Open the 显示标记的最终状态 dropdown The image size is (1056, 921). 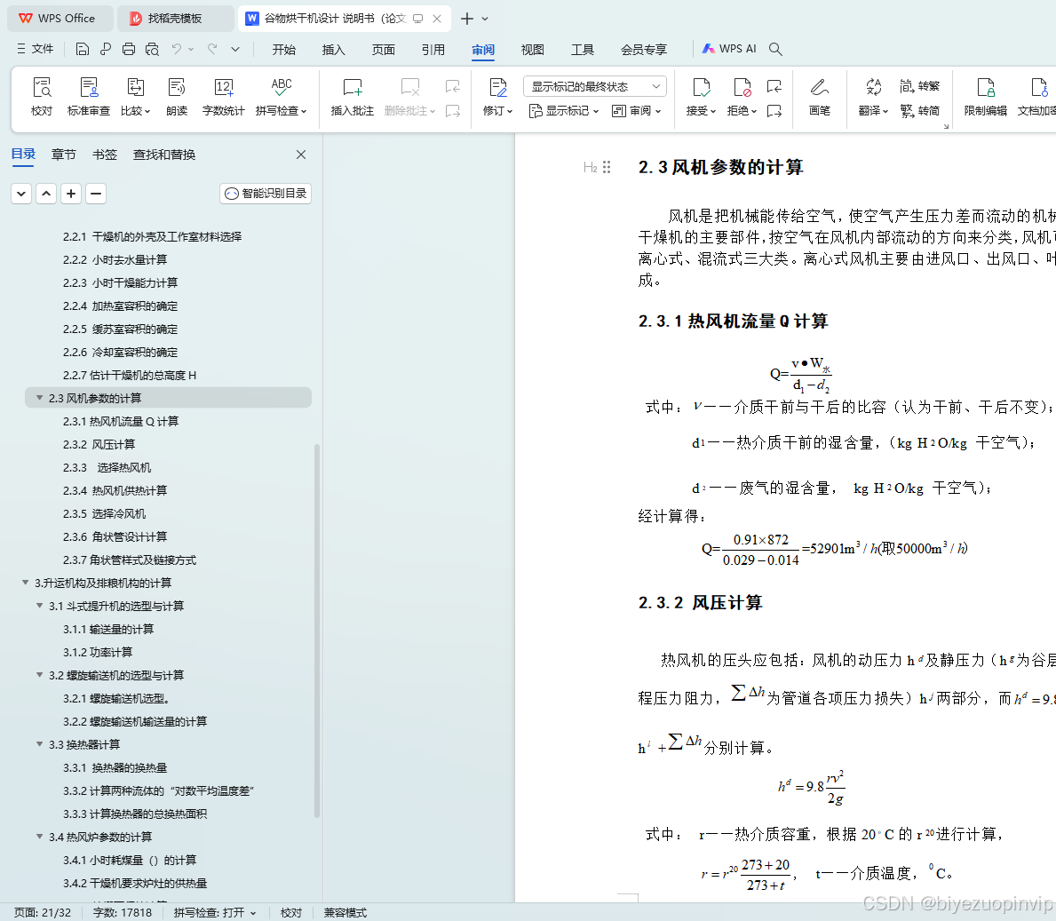pos(595,86)
